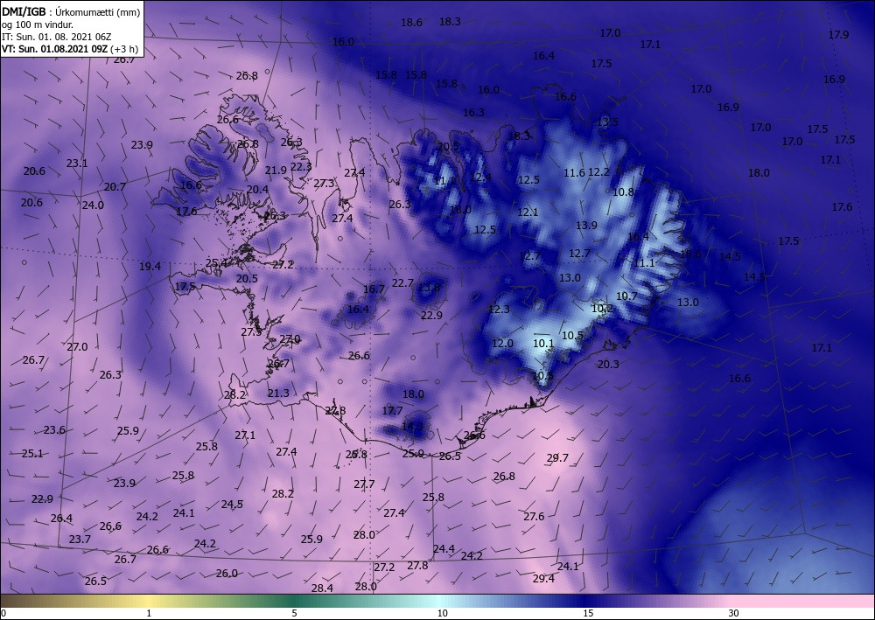Image resolution: width=875 pixels, height=620 pixels.
Task: Click the 12.2 value on the map
Action: click(598, 172)
